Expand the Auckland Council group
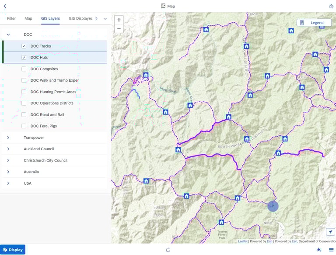The height and width of the screenshot is (255, 336). (x=8, y=149)
